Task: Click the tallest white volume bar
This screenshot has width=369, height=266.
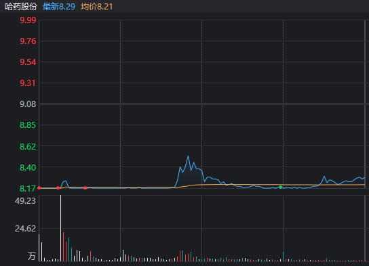Action: click(x=61, y=228)
